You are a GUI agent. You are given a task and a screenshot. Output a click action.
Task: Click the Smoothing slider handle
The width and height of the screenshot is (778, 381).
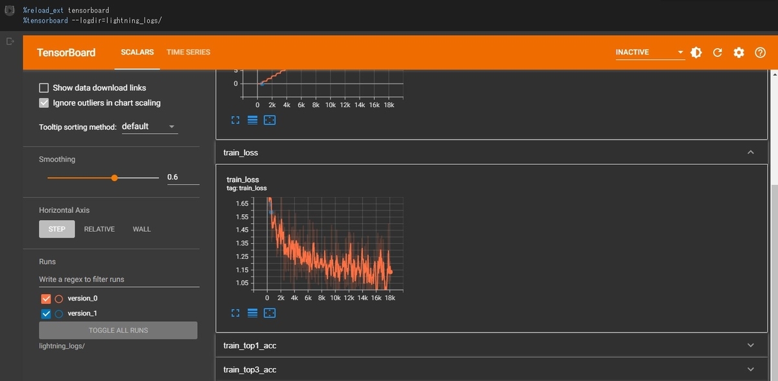point(115,177)
